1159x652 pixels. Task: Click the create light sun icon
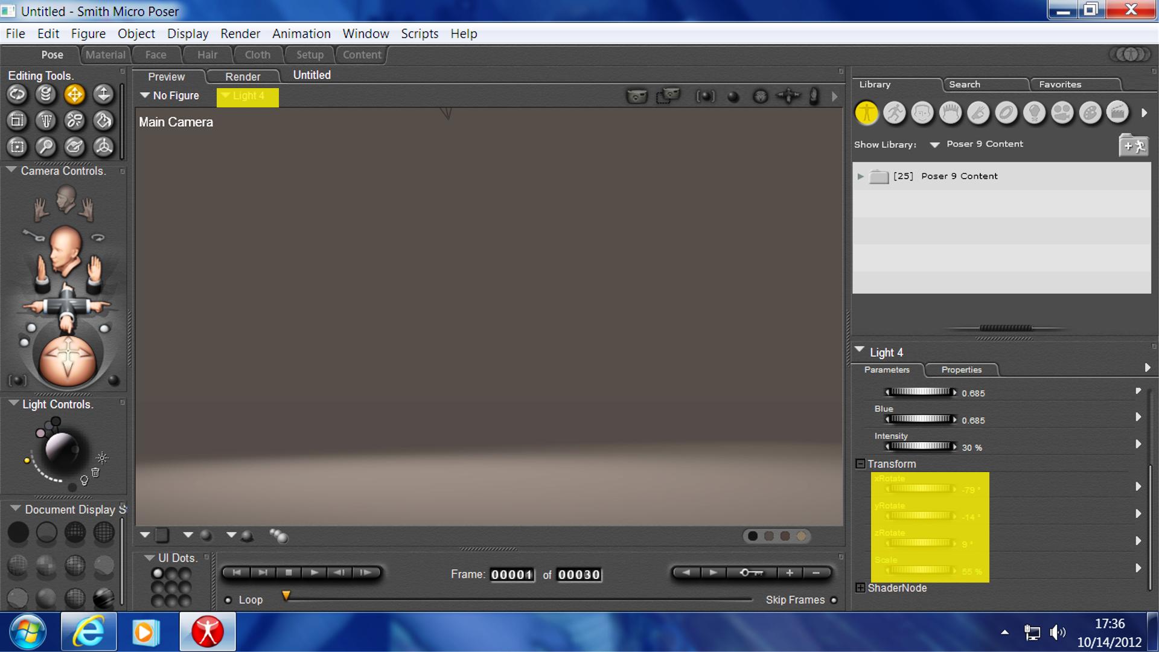point(102,458)
